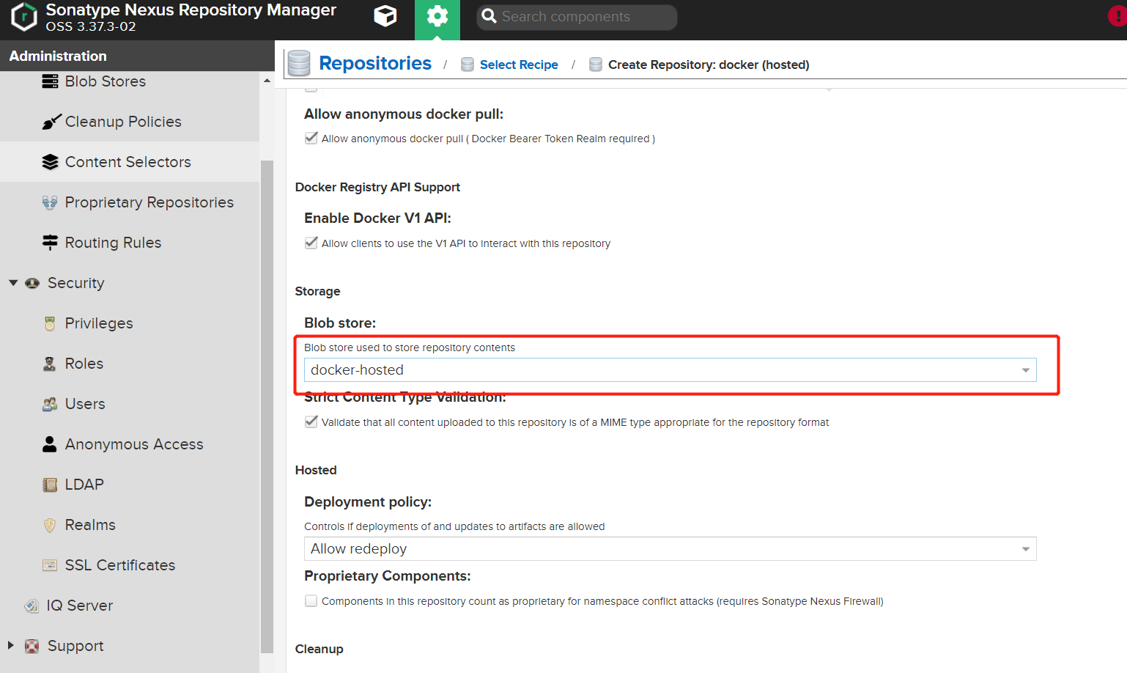
Task: Click the IQ Server icon
Action: [32, 606]
